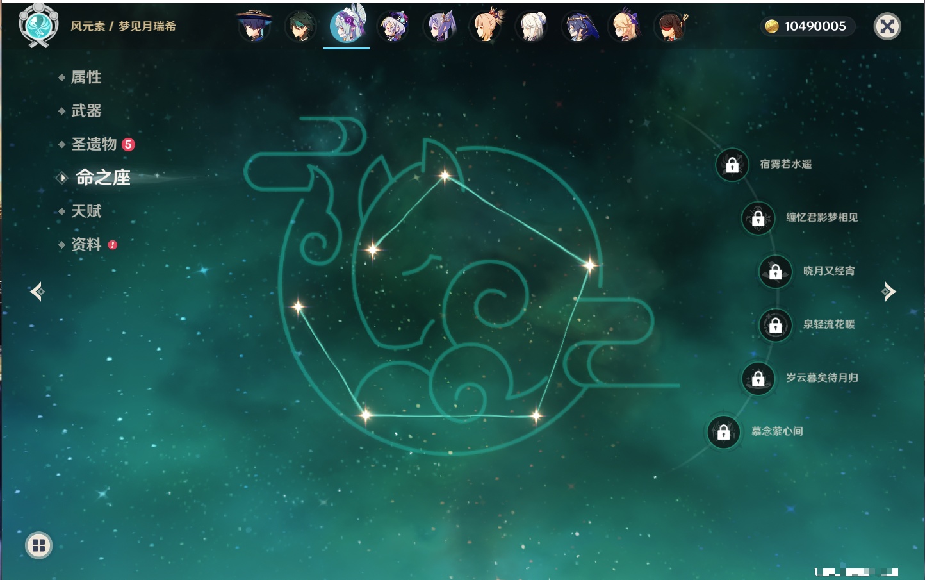
Task: Choose the brown-haired avatar with red blindfold
Action: (x=671, y=26)
